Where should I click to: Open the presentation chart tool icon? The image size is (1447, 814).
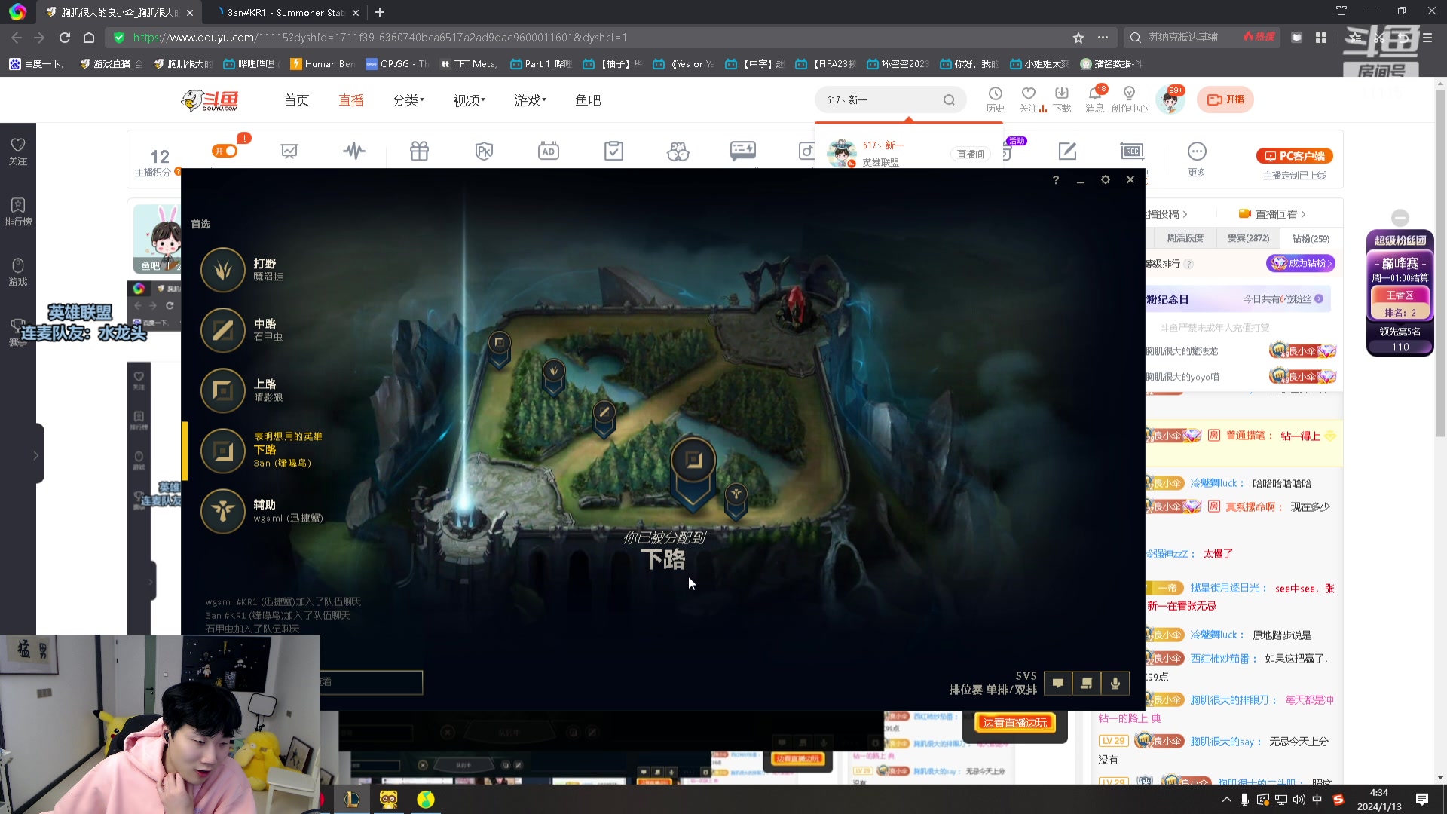(289, 151)
